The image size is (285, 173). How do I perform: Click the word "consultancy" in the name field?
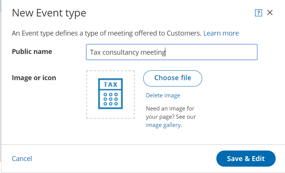(x=121, y=52)
